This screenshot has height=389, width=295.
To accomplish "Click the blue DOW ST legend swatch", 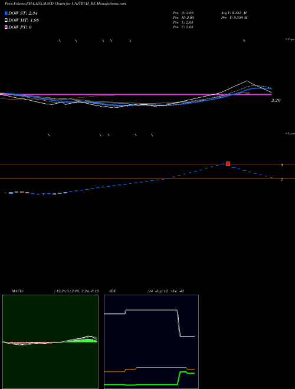I will pyautogui.click(x=6, y=14).
